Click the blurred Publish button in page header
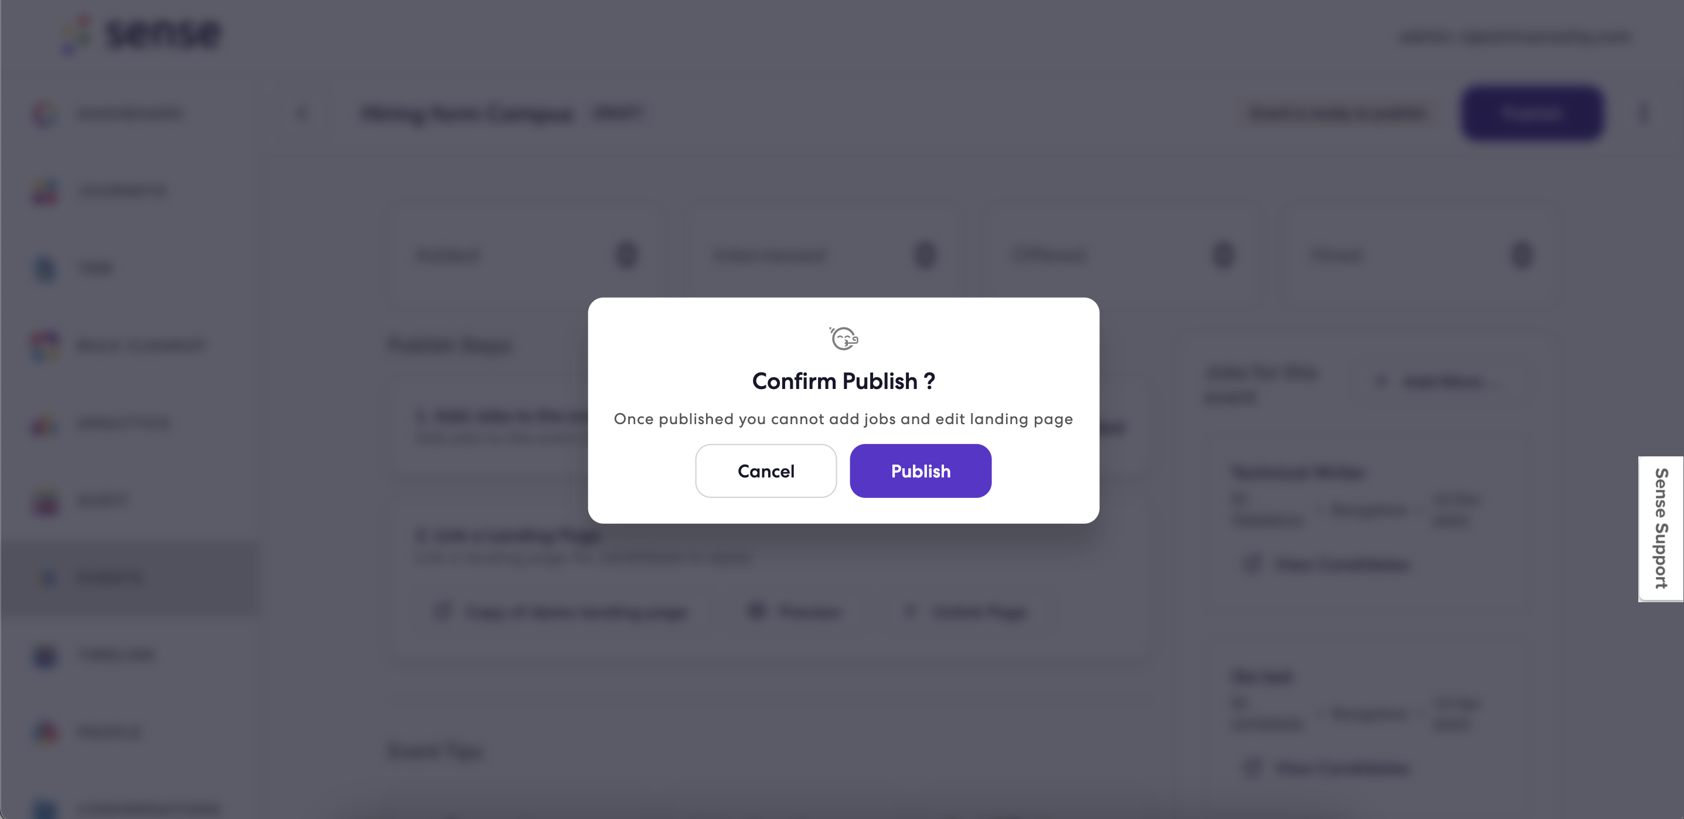This screenshot has width=1684, height=819. coord(1532,113)
